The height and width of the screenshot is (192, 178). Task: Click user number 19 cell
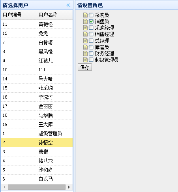19,124
